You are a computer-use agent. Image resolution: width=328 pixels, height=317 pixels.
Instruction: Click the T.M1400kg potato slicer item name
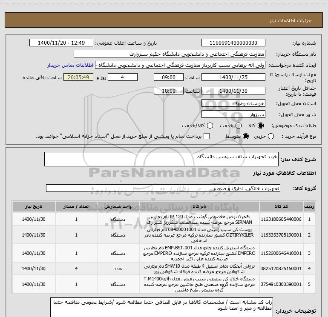[x=199, y=284]
